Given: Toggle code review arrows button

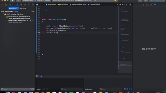Looking at the screenshot, I should [x=146, y=1].
